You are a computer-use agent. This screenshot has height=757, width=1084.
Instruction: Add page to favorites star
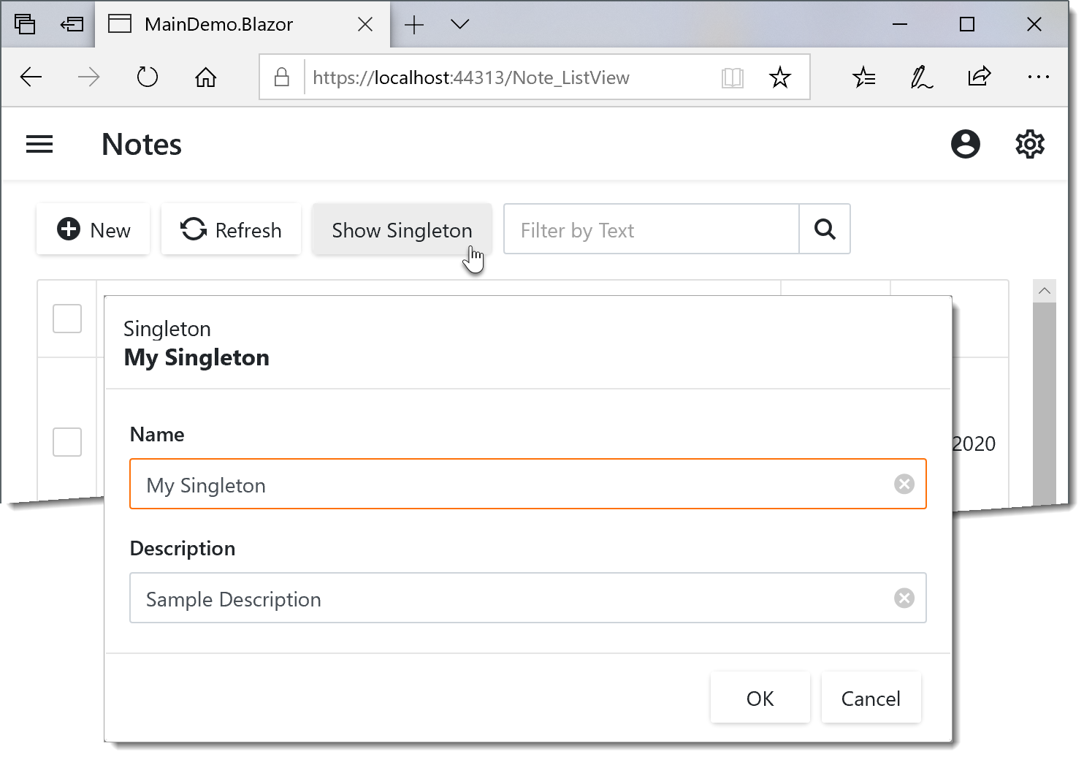[780, 77]
